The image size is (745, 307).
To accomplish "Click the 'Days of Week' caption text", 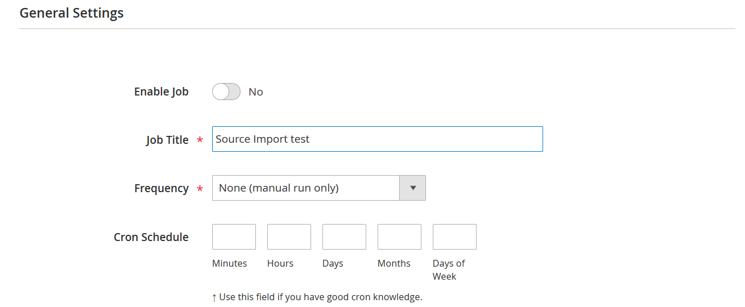I will click(x=449, y=270).
